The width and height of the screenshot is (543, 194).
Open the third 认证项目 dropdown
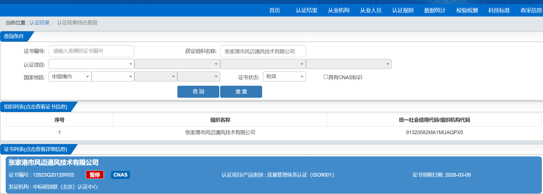[263, 64]
